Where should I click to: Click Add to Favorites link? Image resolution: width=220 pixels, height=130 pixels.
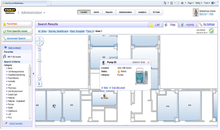(x=16, y=124)
